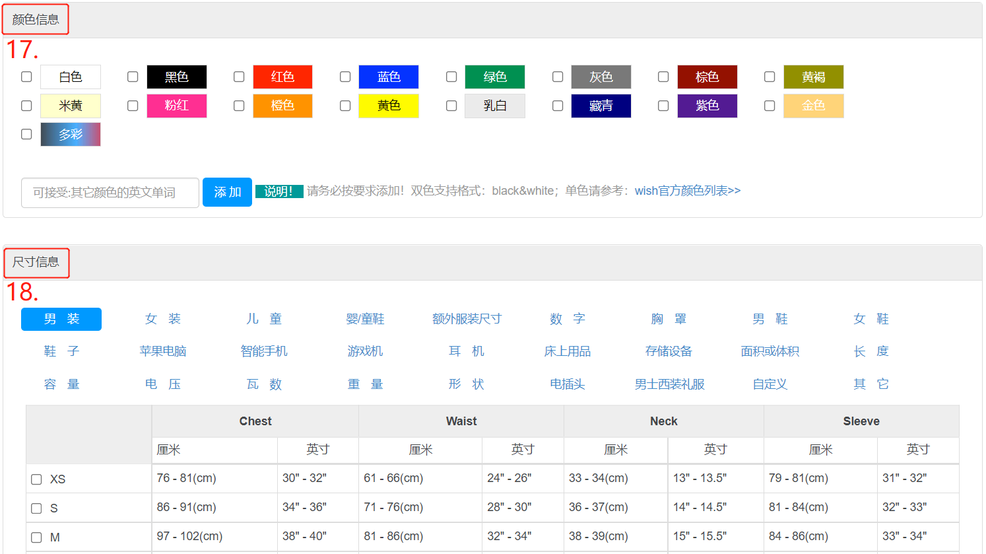Switch to the 女装 size tab

(x=163, y=319)
